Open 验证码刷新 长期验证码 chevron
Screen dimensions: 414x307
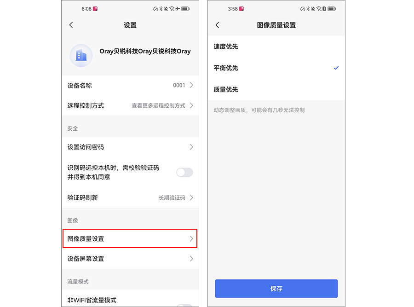191,197
